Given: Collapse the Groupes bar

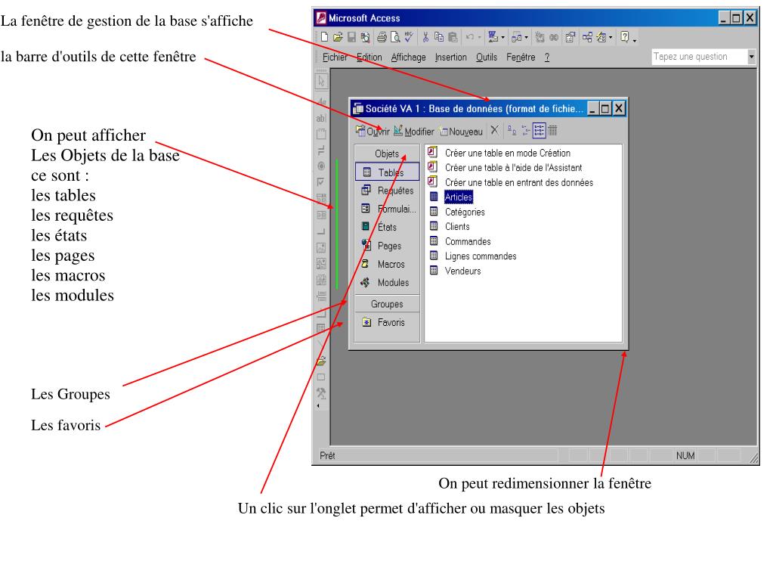Looking at the screenshot, I should tap(387, 304).
